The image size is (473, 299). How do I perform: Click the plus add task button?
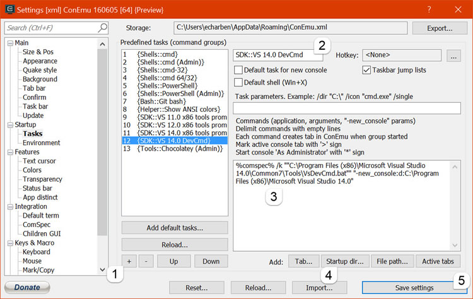pyautogui.click(x=129, y=261)
